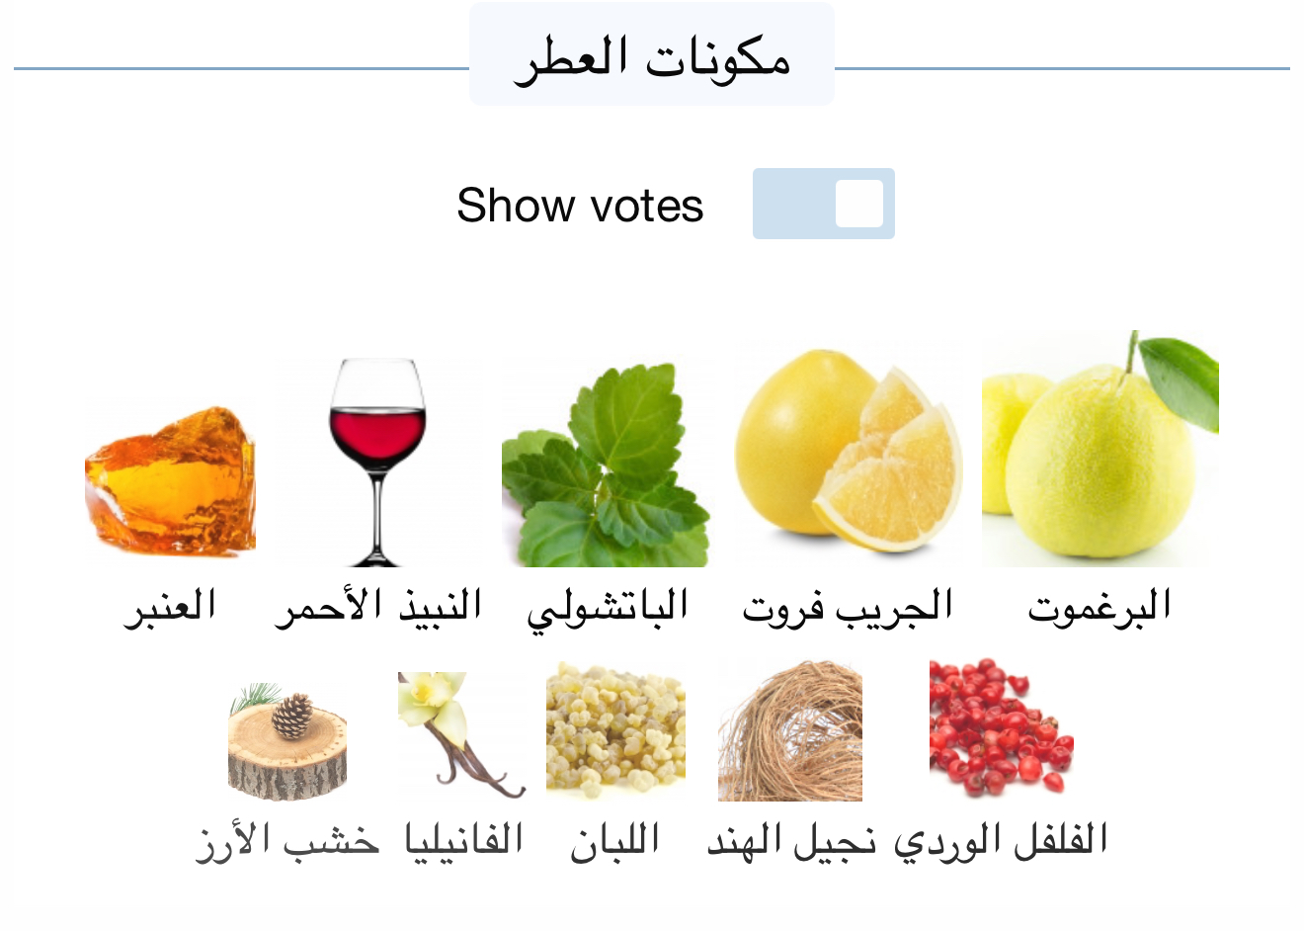This screenshot has height=931, width=1304.
Task: Select the frankincense resin image
Action: point(614,731)
